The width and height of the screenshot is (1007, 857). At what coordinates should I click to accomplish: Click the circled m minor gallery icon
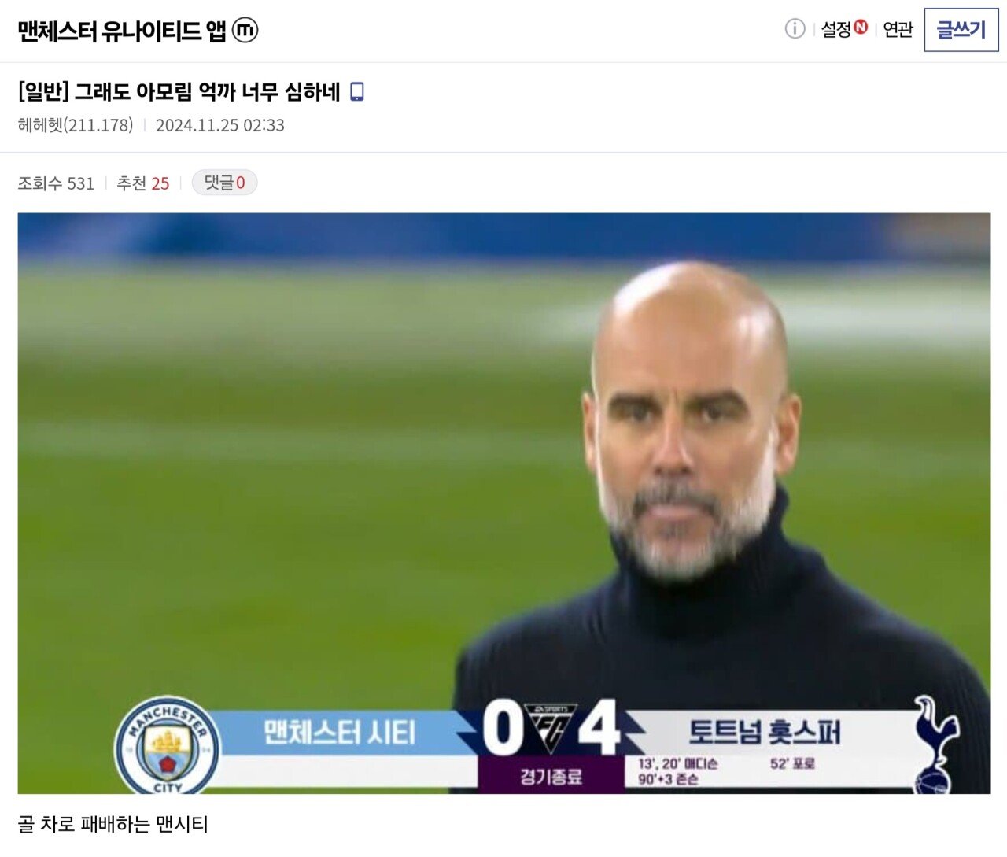(245, 30)
